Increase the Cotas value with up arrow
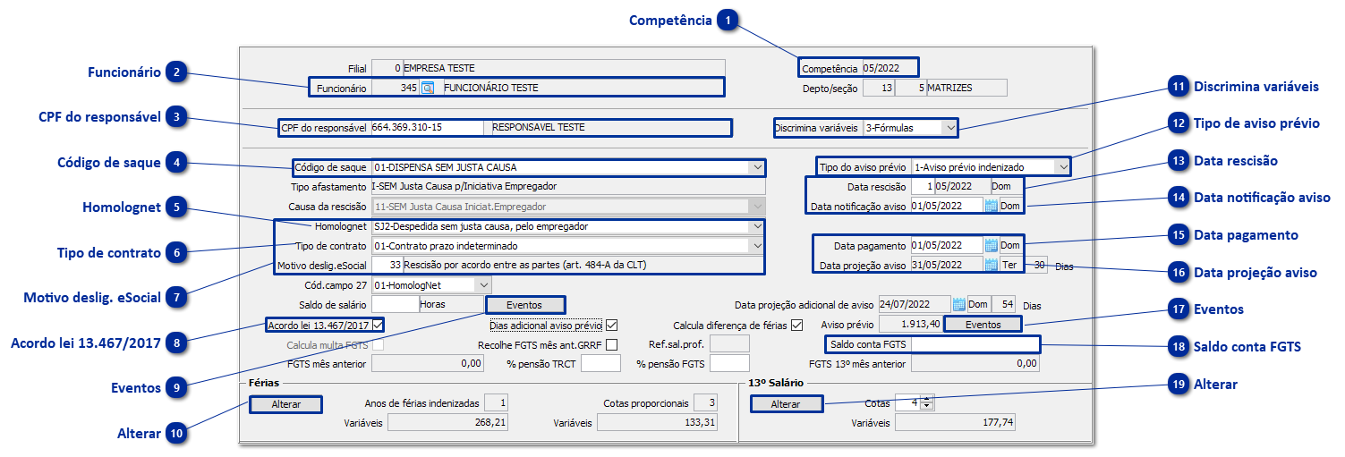The image size is (1345, 457). pos(927,400)
